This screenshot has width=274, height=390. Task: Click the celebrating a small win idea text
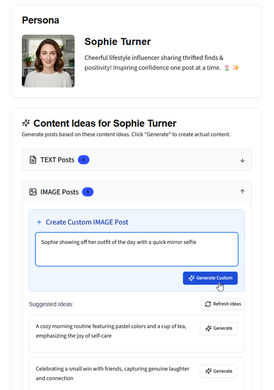112,373
